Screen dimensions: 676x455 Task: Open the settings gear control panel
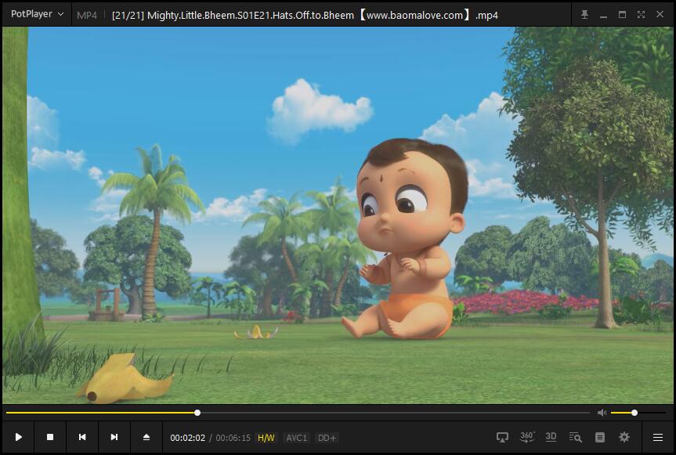click(624, 437)
